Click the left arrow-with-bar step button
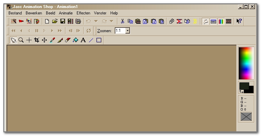Screen dimensions: 261x136 [x=70, y=31]
